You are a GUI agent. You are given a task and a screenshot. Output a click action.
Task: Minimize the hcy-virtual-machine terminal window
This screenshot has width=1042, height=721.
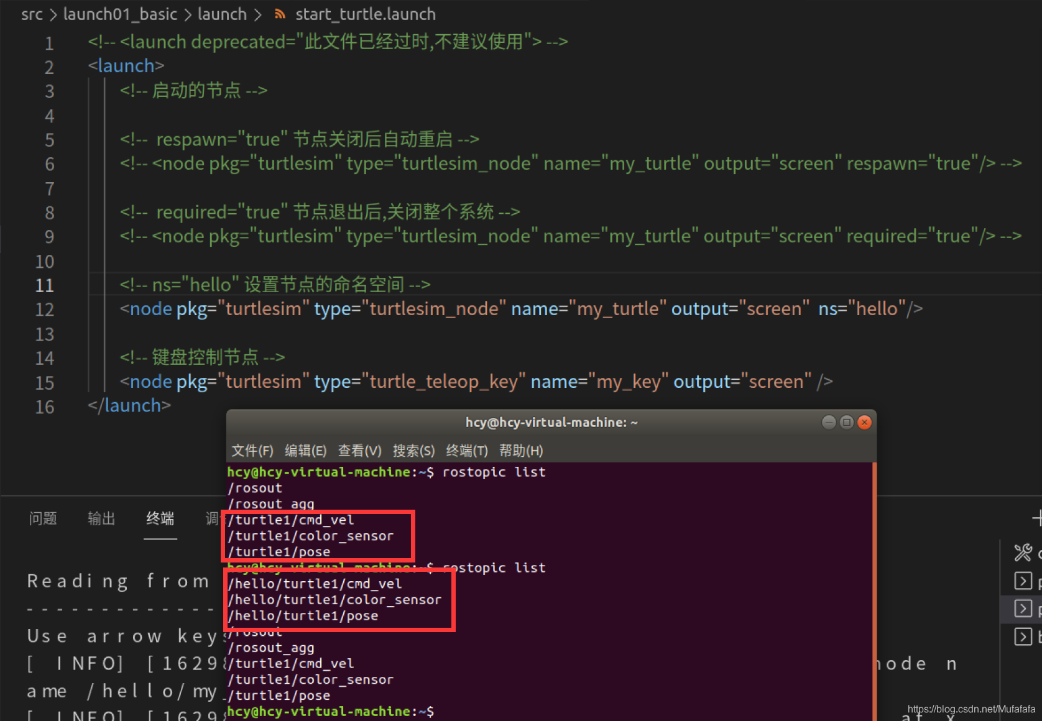829,423
